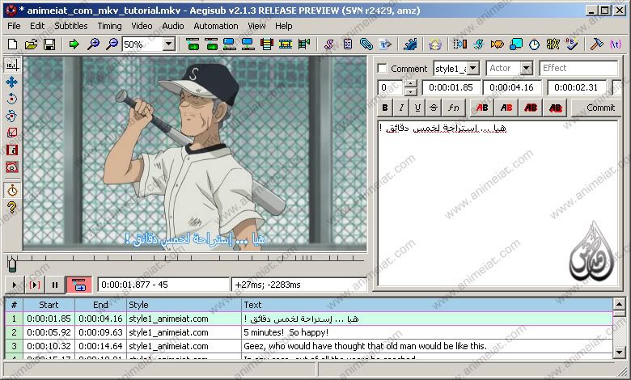
Task: Open the Subtitles menu
Action: (70, 26)
